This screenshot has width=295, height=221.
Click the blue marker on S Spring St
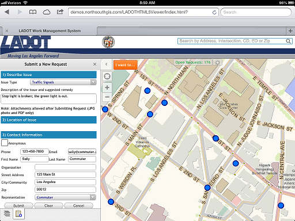point(105,109)
